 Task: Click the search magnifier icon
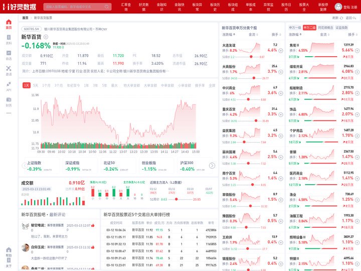pos(107,7)
